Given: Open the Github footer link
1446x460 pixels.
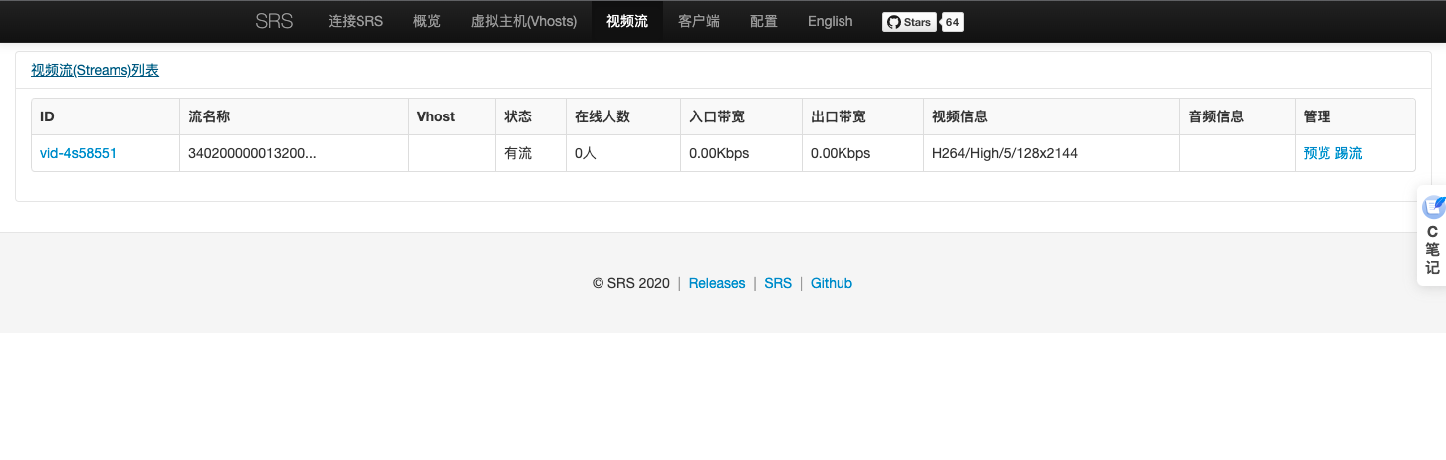Looking at the screenshot, I should (x=832, y=283).
